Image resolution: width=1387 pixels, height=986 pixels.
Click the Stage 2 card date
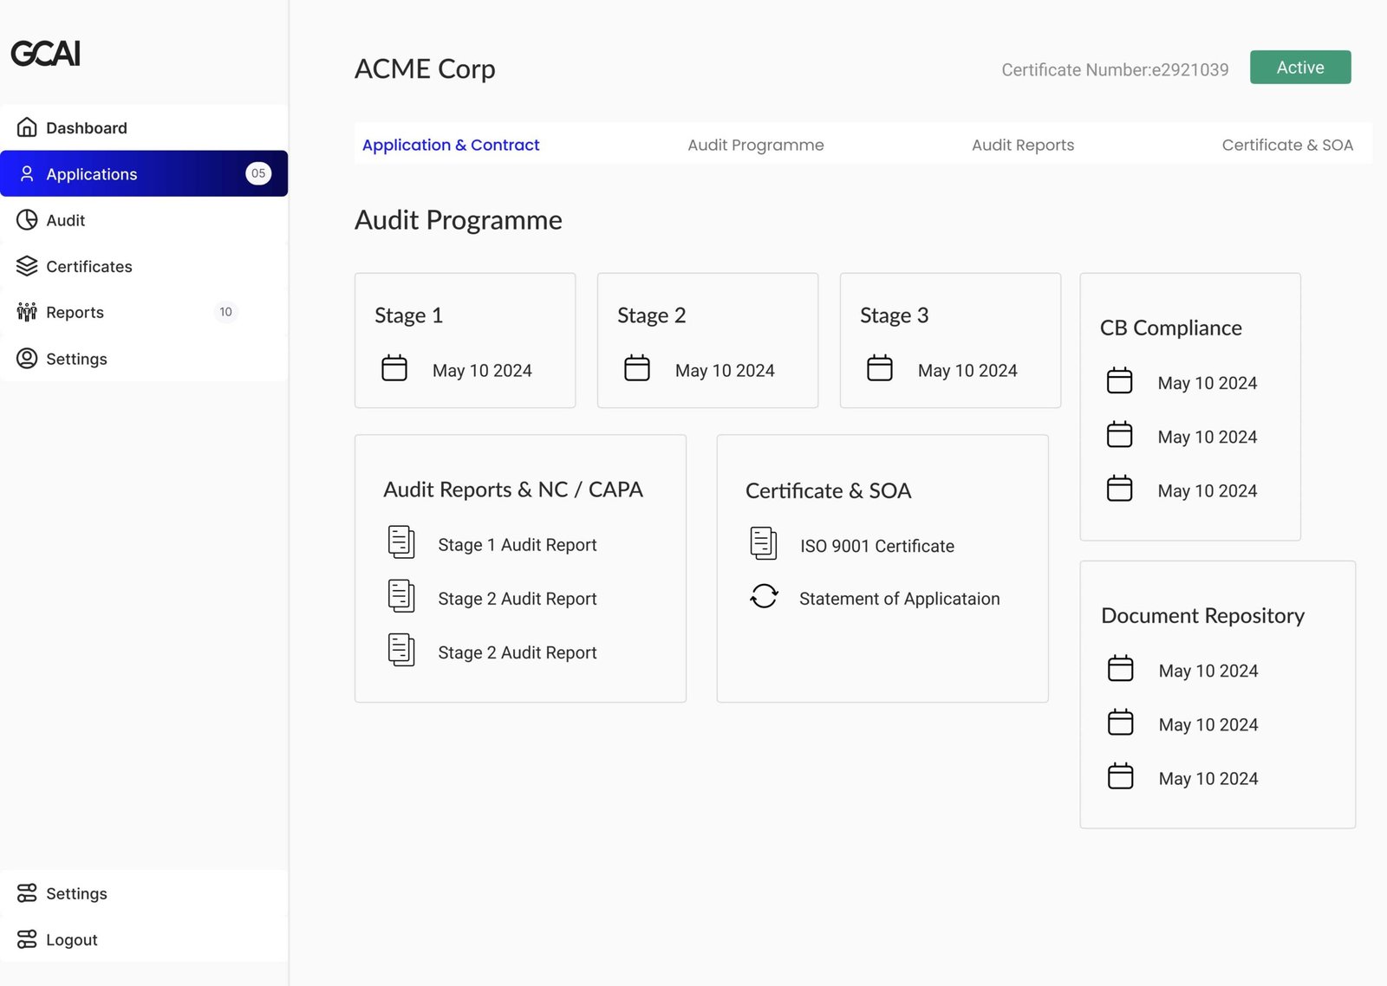pos(725,371)
